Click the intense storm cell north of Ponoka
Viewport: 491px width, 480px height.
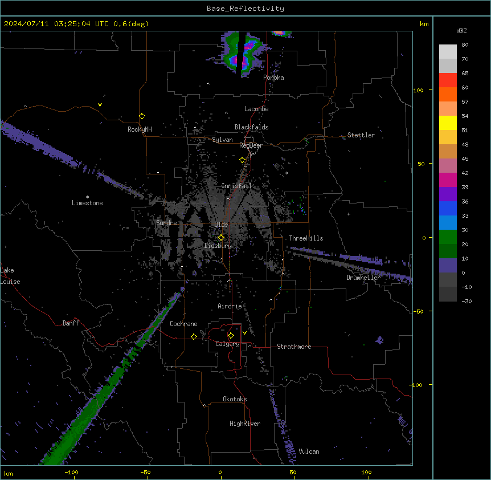(245, 54)
